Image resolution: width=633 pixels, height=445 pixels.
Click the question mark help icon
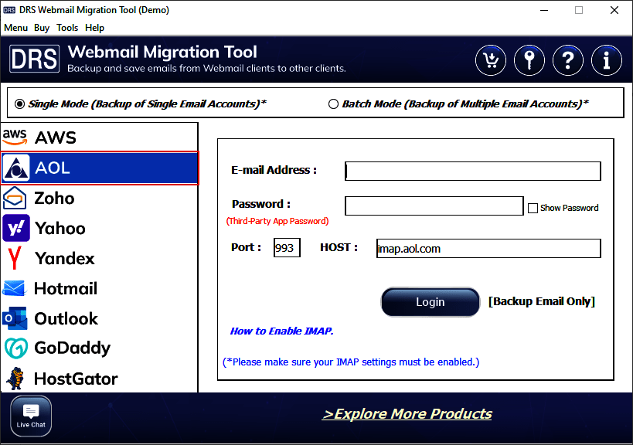coord(568,59)
